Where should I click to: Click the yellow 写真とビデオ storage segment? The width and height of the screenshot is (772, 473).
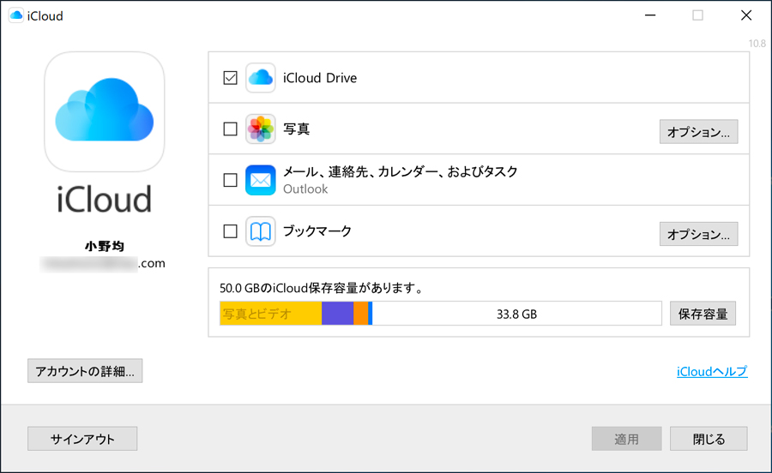270,314
